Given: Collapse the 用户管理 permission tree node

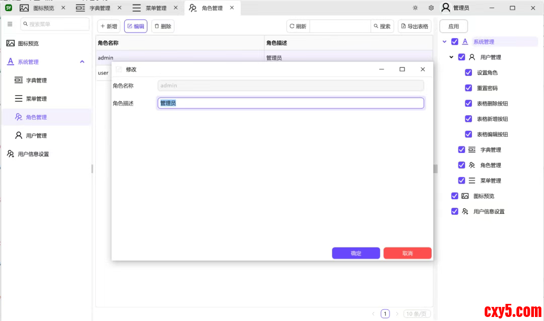Looking at the screenshot, I should coord(451,57).
